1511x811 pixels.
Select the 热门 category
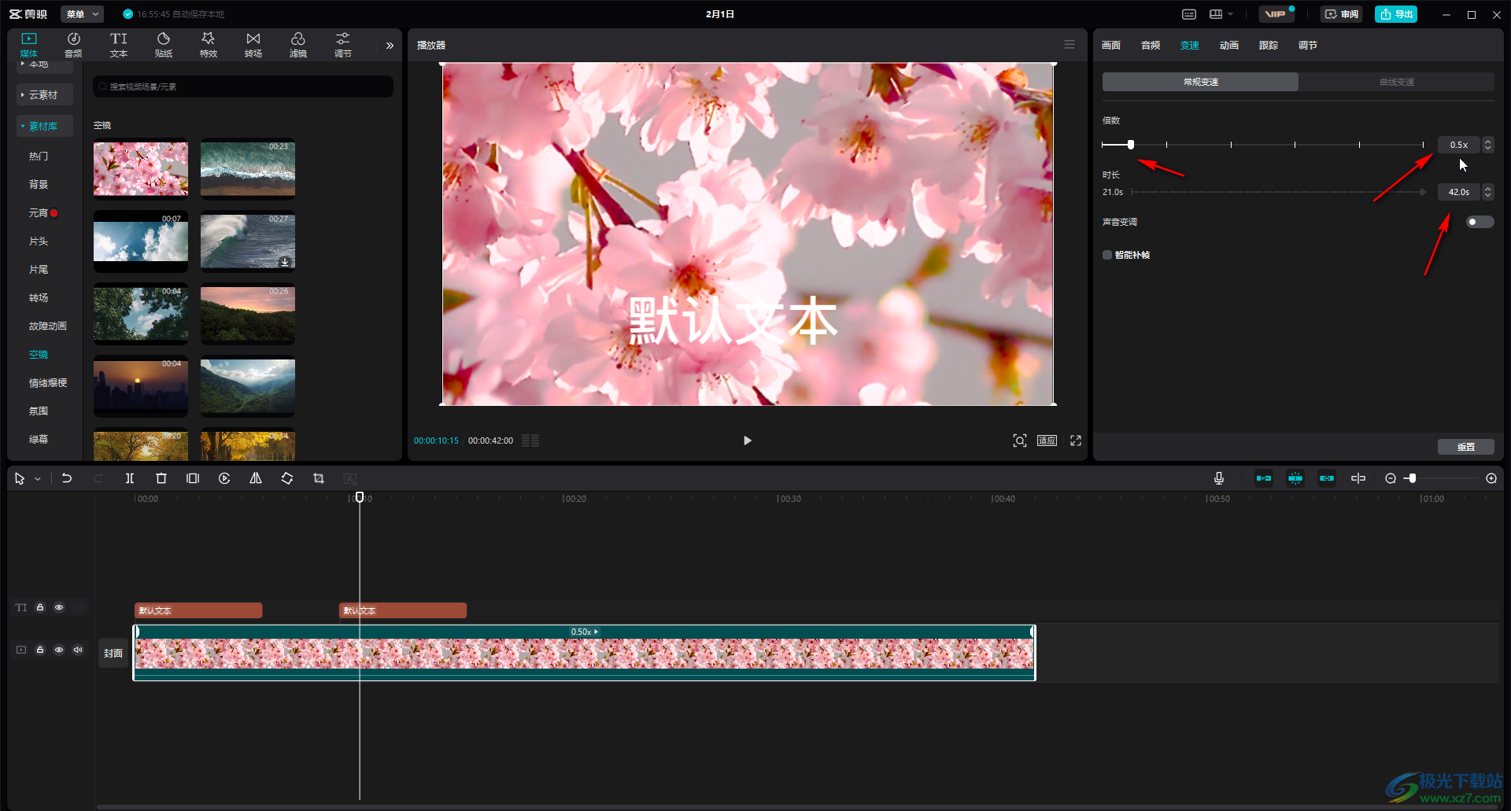pyautogui.click(x=39, y=156)
